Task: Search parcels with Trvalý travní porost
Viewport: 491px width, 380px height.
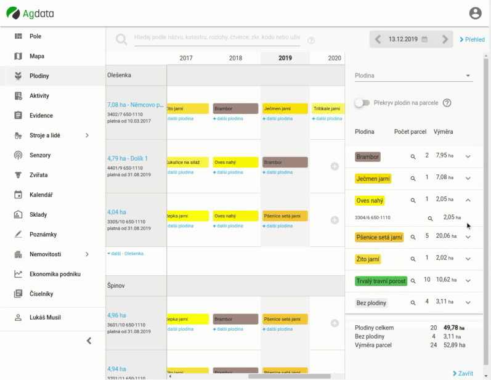Action: pyautogui.click(x=413, y=281)
